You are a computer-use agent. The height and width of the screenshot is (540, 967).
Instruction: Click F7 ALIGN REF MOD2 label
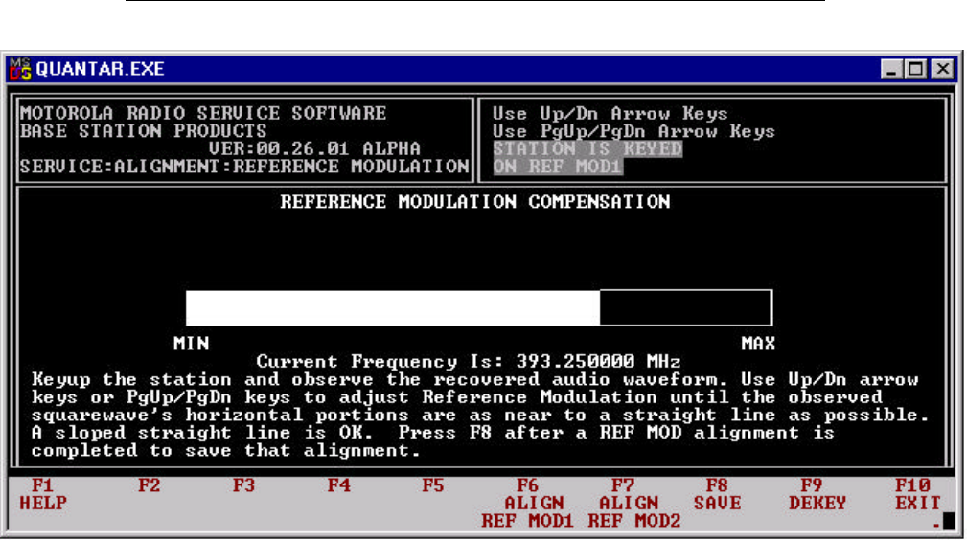(x=634, y=503)
